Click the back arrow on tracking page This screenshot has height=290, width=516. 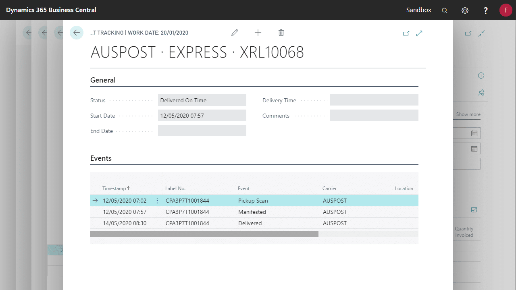click(x=77, y=33)
